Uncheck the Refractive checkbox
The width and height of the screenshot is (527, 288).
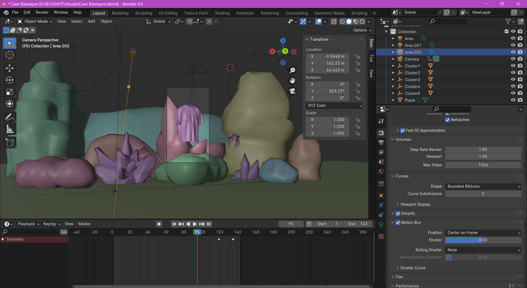tap(447, 120)
